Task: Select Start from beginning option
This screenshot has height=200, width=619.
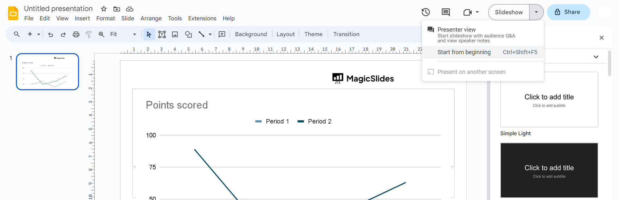Action: [464, 52]
